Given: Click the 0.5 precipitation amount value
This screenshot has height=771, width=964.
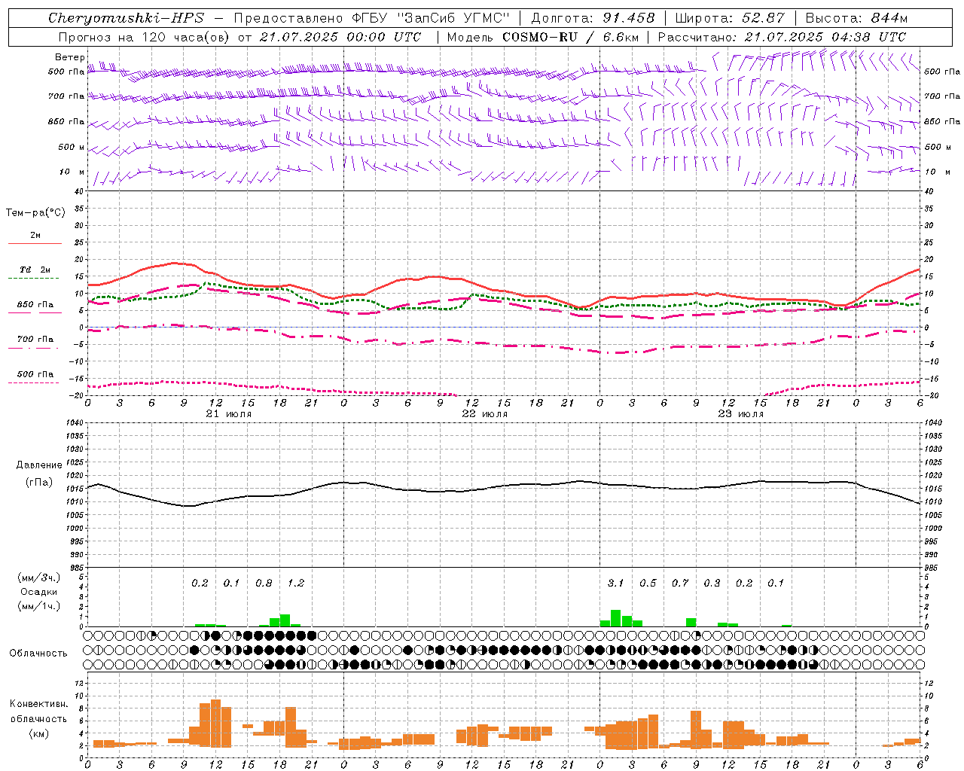Looking at the screenshot, I should point(648,584).
